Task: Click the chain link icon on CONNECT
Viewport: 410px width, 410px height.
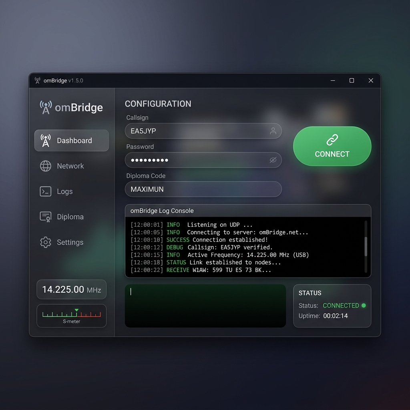Action: point(332,140)
